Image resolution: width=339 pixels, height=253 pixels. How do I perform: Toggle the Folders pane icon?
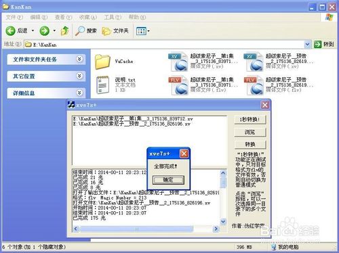(106, 31)
